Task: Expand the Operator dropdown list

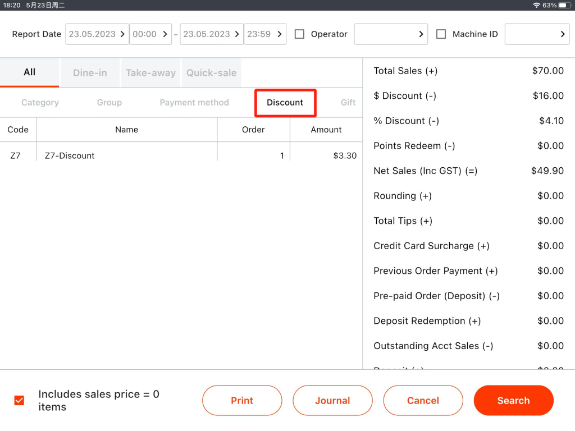Action: click(391, 34)
